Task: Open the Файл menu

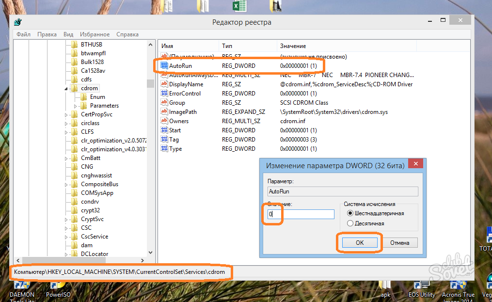Action: tap(23, 34)
